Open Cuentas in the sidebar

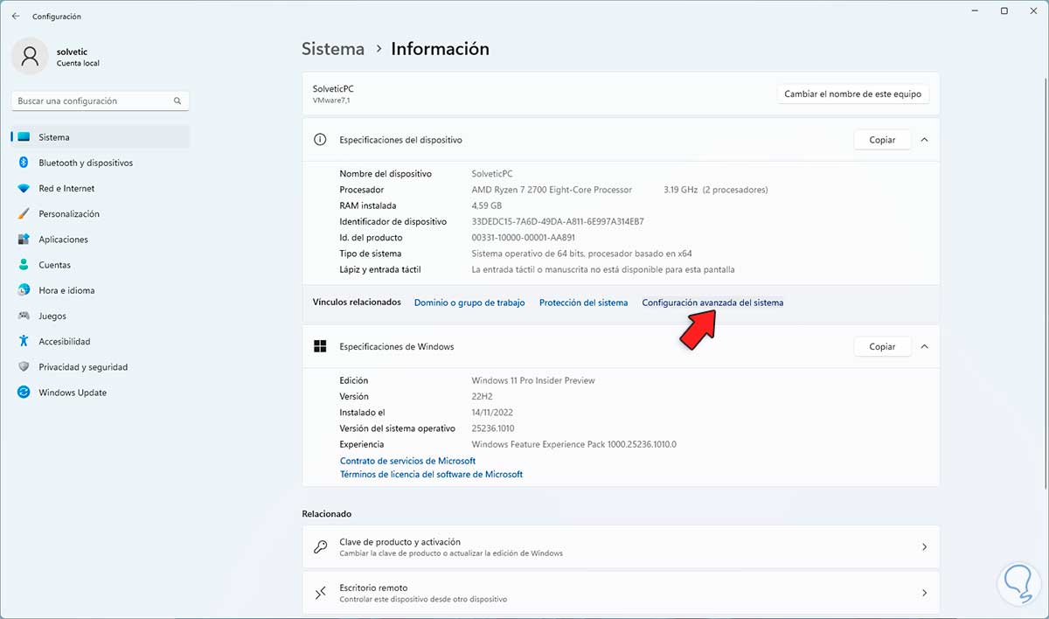coord(101,265)
